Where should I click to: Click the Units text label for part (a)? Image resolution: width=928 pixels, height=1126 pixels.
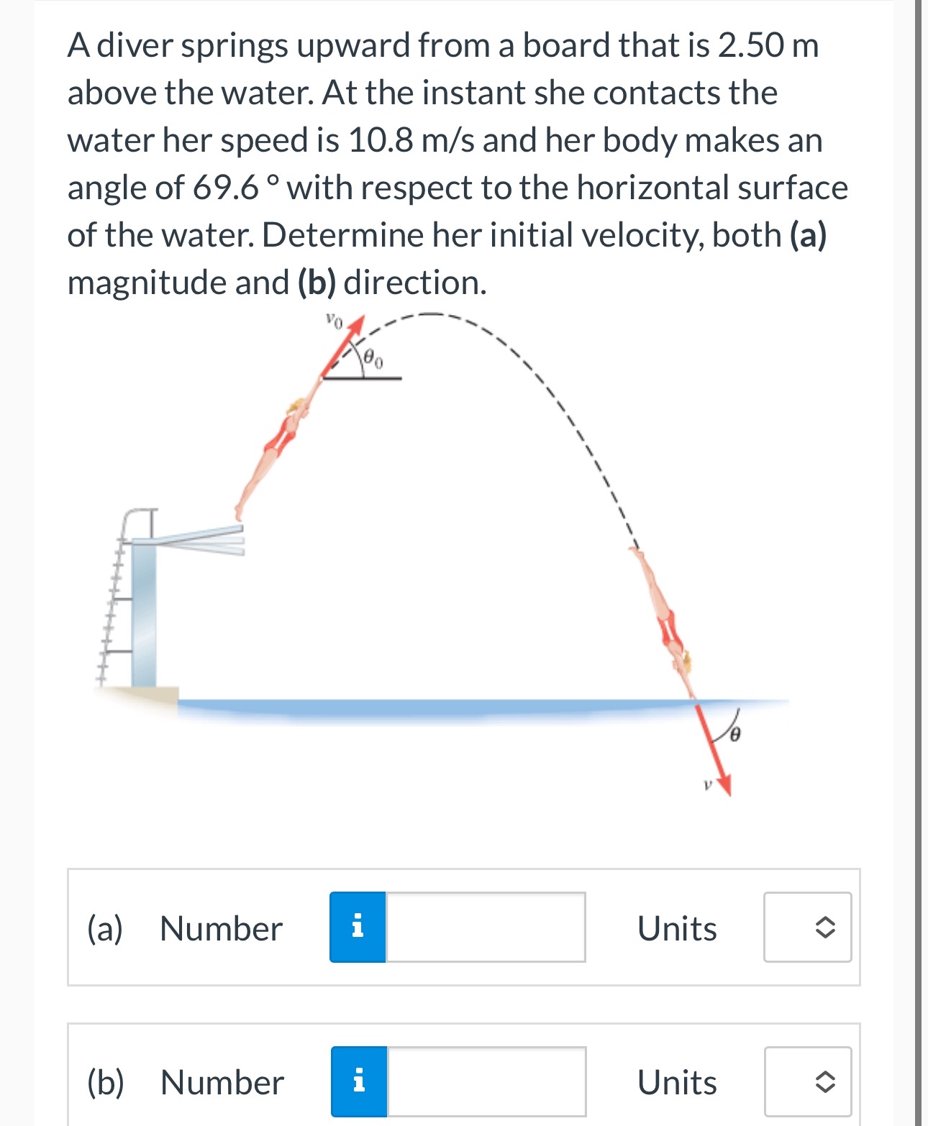tap(676, 930)
